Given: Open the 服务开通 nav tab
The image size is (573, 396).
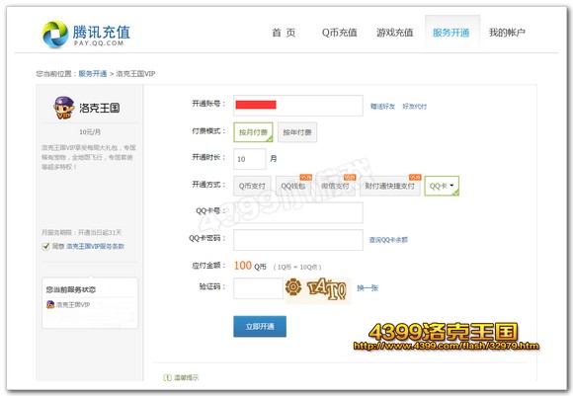Looking at the screenshot, I should click(x=452, y=33).
